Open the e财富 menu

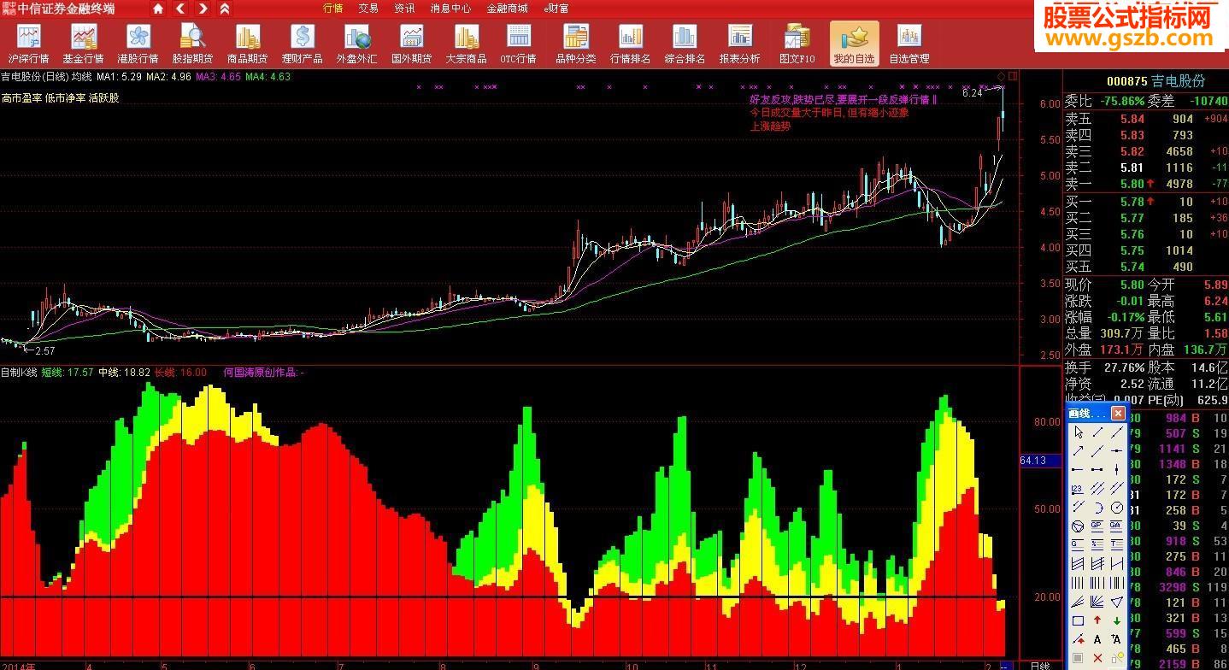556,9
